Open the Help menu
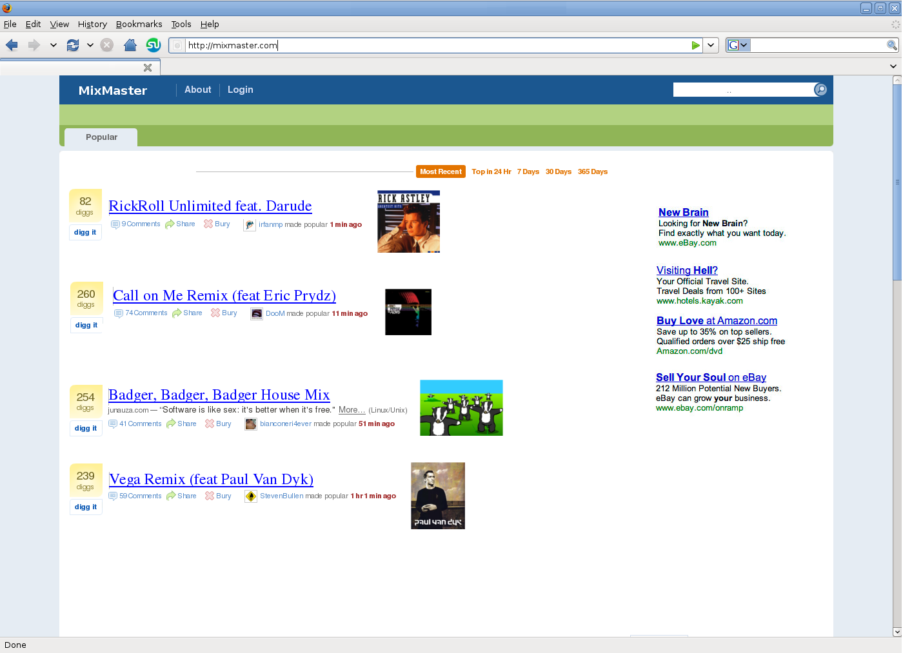Viewport: 903px width, 653px height. [x=210, y=24]
